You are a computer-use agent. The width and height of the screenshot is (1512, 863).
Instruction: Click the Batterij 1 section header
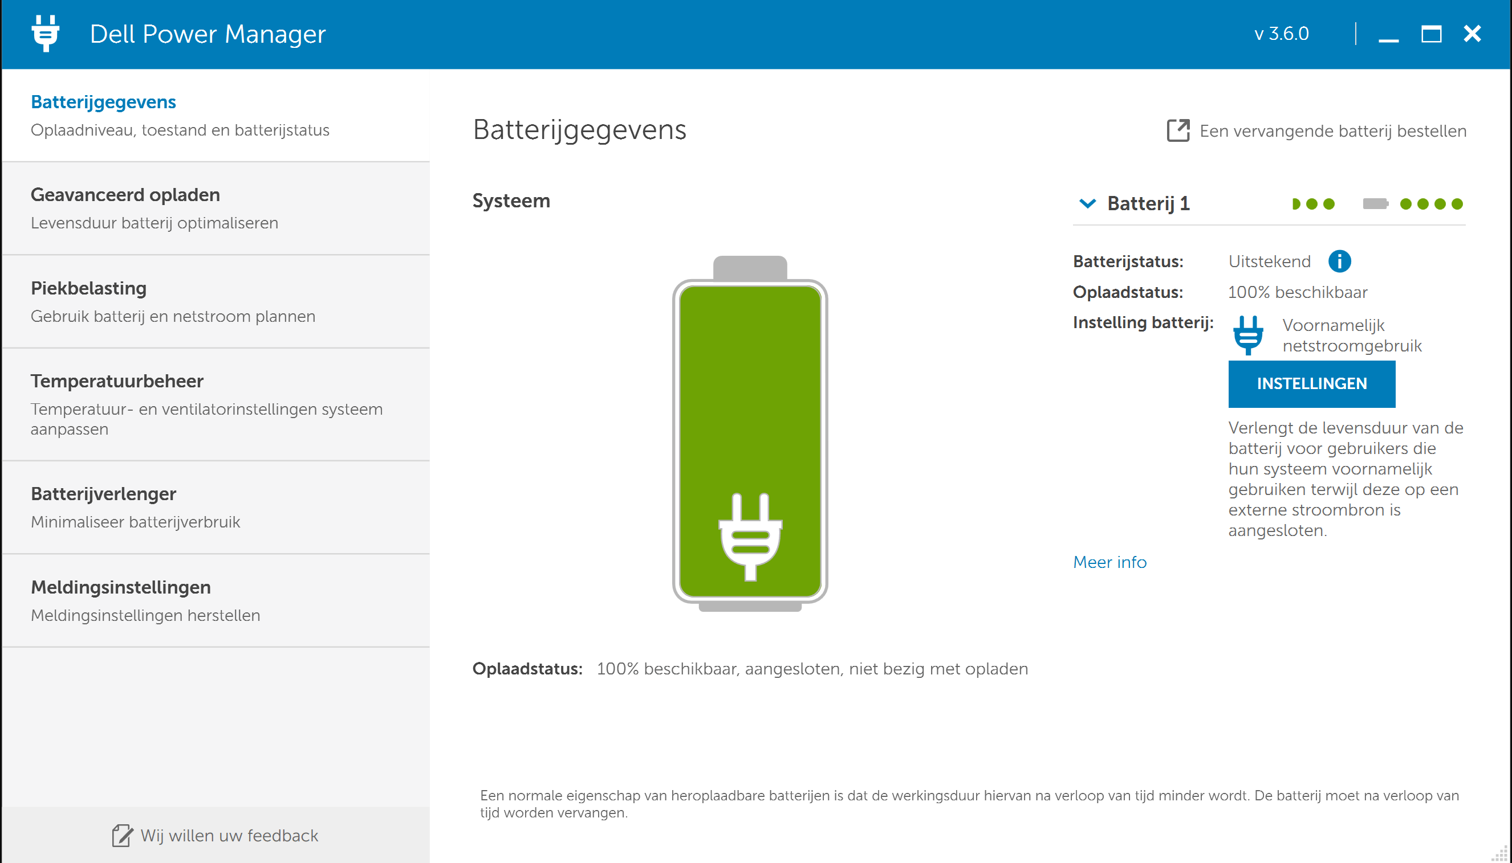click(x=1148, y=203)
